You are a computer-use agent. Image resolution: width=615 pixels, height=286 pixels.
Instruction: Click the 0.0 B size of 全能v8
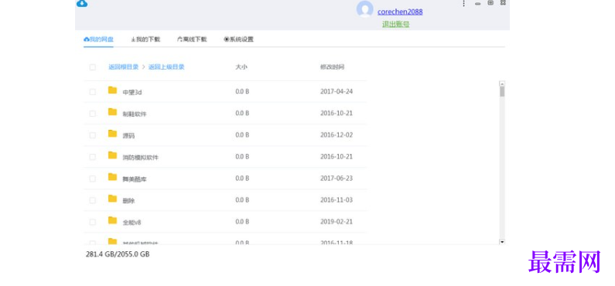242,222
